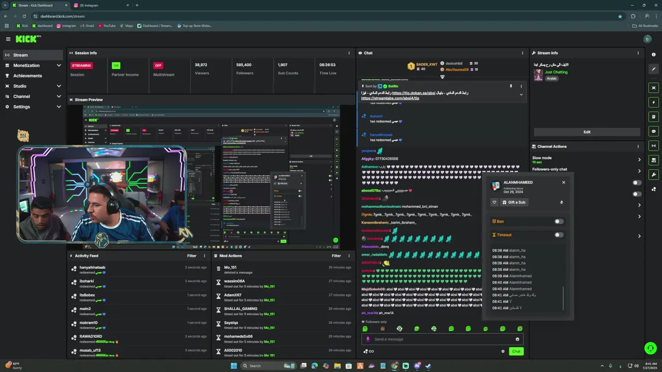Expand the pinned message chevron
Image resolution: width=662 pixels, height=372 pixels.
tap(521, 95)
